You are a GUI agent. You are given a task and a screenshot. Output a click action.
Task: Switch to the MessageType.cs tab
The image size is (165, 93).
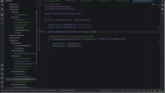[104, 1]
